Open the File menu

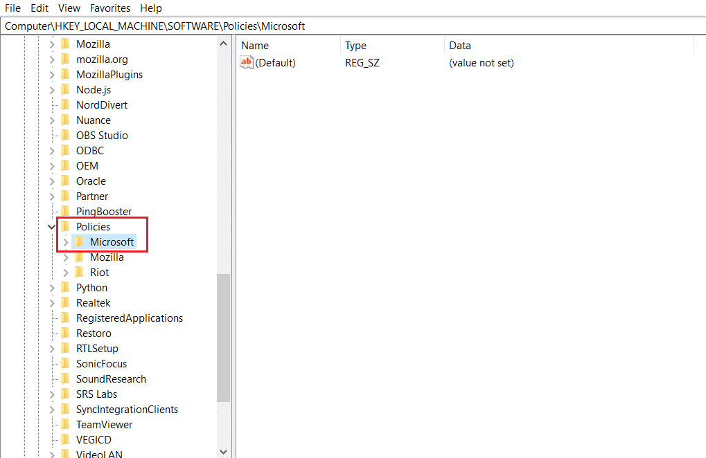coord(12,8)
